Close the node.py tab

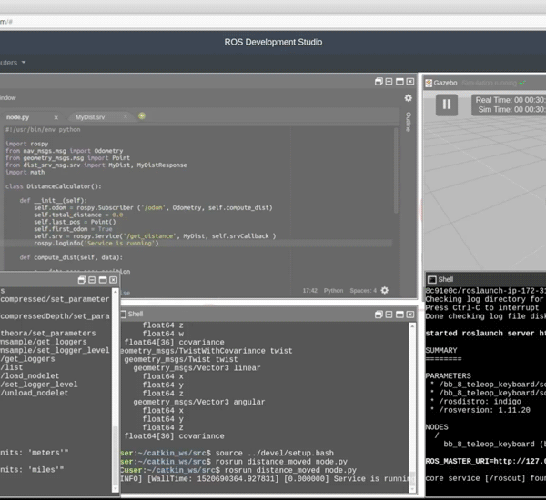point(56,117)
